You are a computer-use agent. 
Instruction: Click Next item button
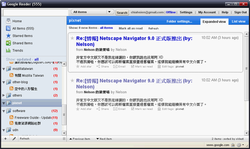pos(104,139)
